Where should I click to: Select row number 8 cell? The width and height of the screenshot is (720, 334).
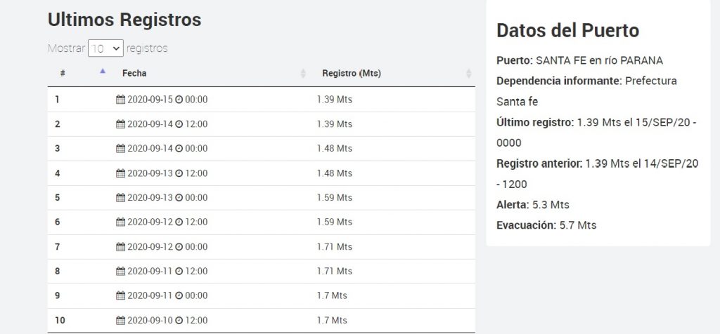tap(58, 271)
